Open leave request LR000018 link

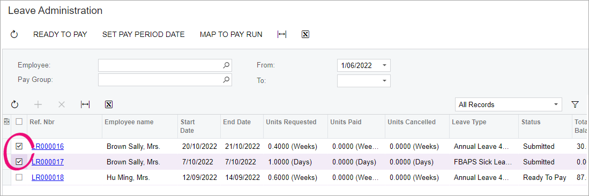[x=48, y=178]
